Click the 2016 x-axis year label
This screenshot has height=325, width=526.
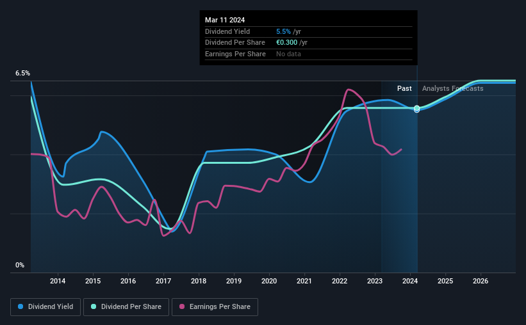pos(128,281)
